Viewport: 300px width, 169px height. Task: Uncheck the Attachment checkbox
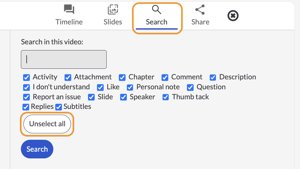coord(68,77)
